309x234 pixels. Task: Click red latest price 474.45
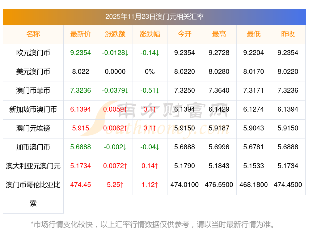[81, 185]
